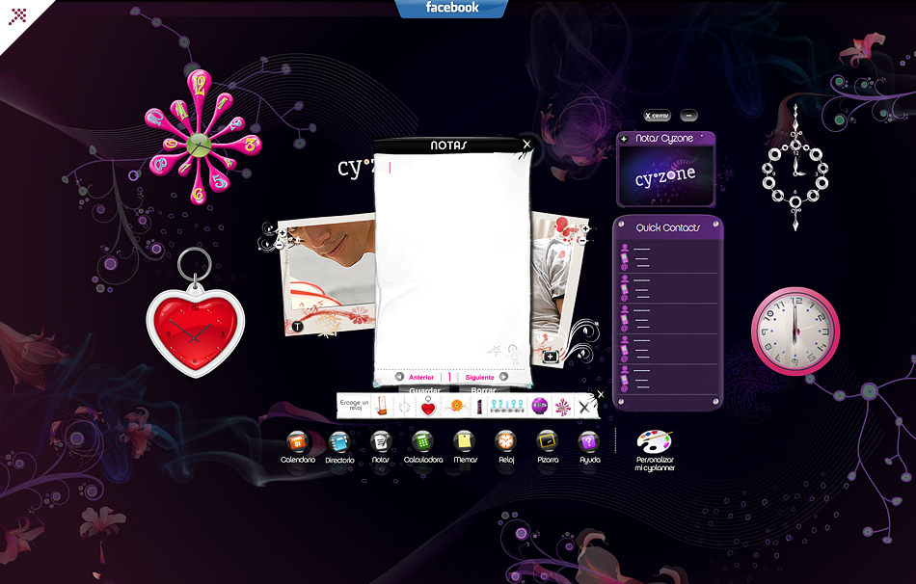Open the facebook tab at top
The image size is (916, 584).
tap(452, 8)
